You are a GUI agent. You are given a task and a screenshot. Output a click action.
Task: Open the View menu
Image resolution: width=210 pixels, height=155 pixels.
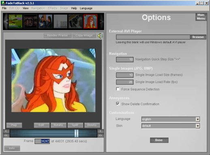click(26, 8)
